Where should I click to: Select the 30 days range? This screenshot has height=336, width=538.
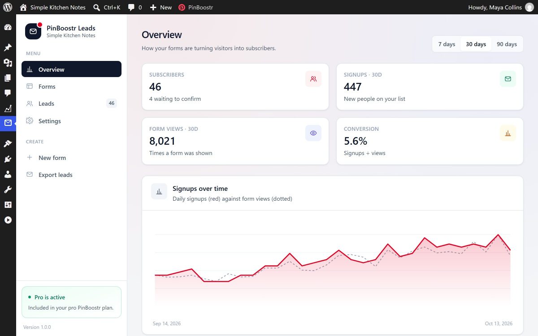[x=476, y=44]
